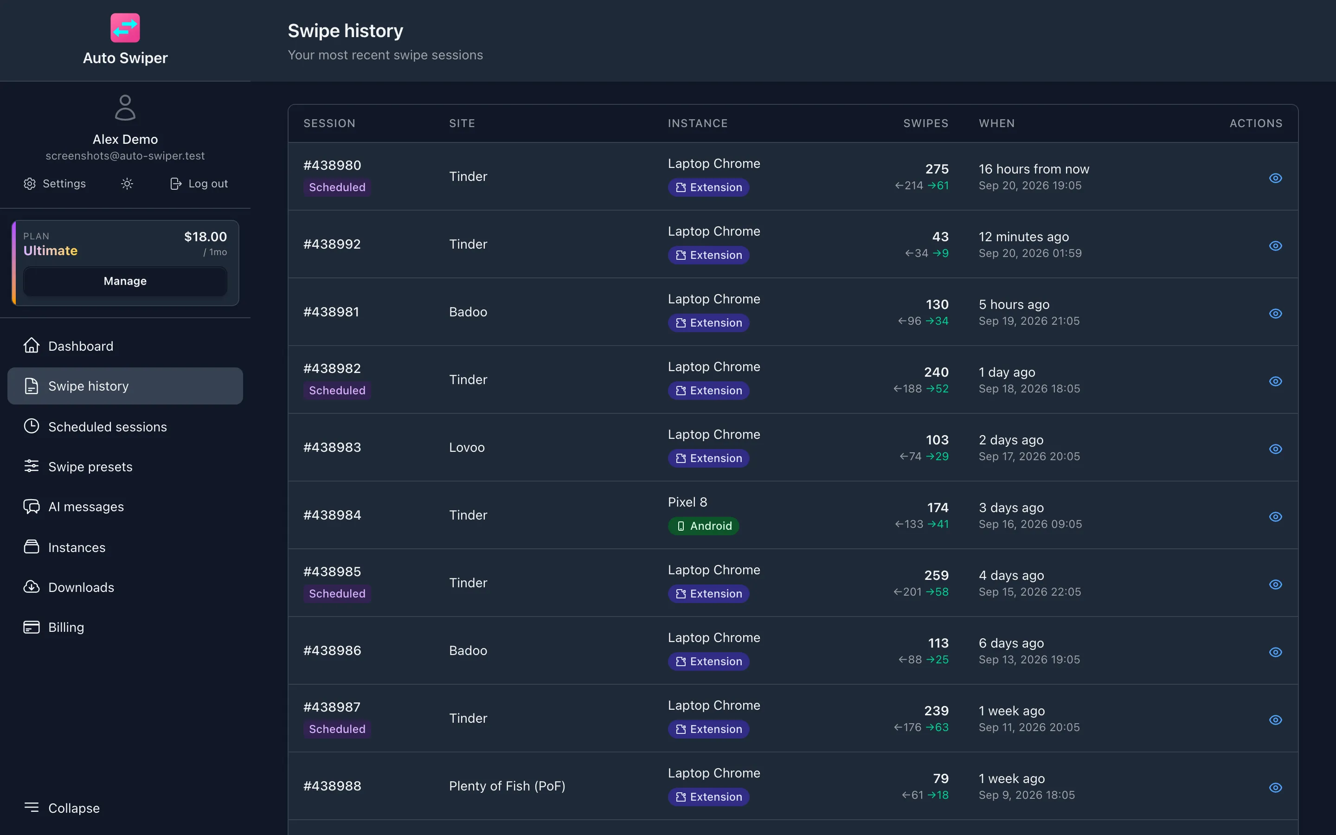Click the Billing card icon
The image size is (1336, 835).
(x=32, y=627)
